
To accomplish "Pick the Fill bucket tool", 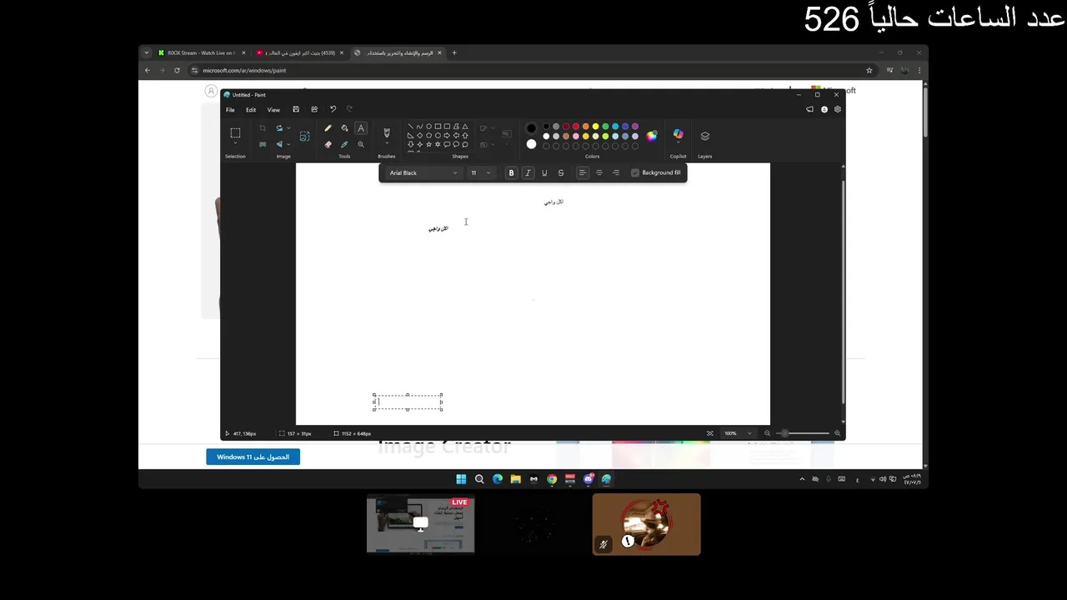I will [x=344, y=128].
